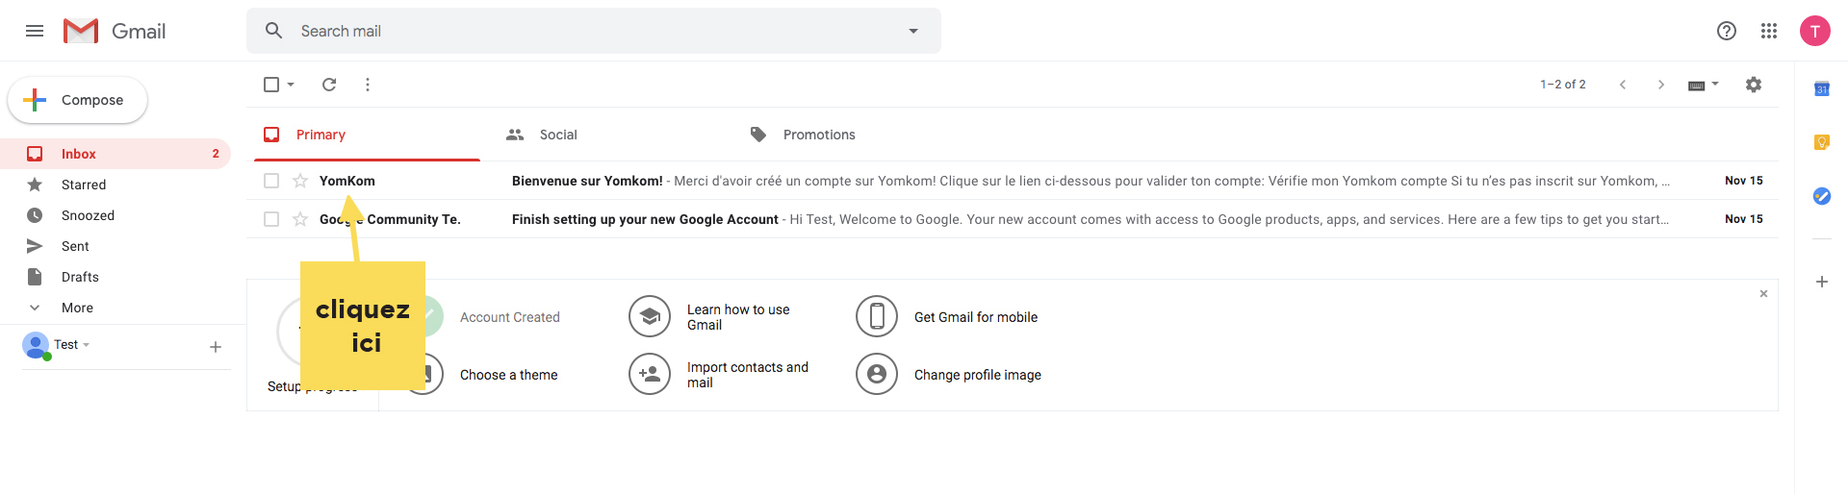The height and width of the screenshot is (494, 1848).
Task: Star the YomKom email
Action: click(x=300, y=181)
